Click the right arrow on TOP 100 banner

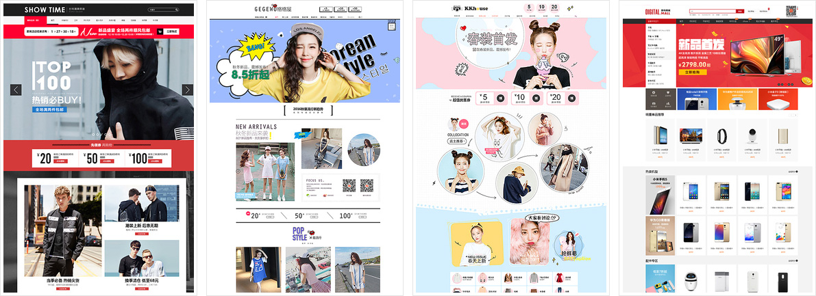pyautogui.click(x=187, y=90)
